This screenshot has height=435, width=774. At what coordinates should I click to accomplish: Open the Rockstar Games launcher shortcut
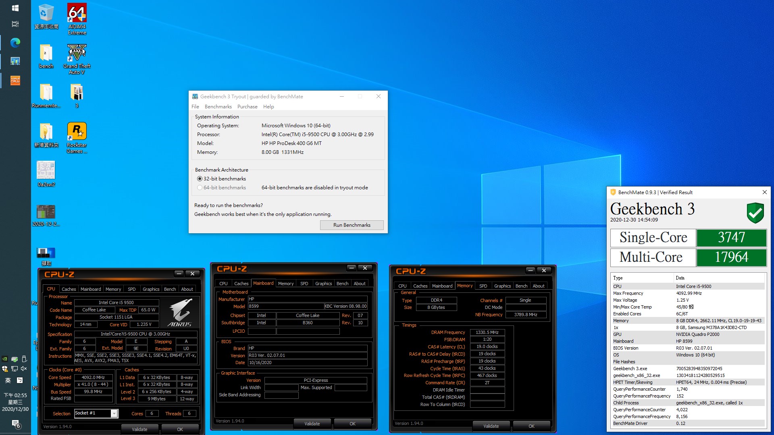pos(77,138)
